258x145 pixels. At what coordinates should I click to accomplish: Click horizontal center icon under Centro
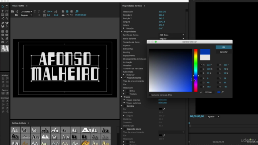tap(3, 93)
